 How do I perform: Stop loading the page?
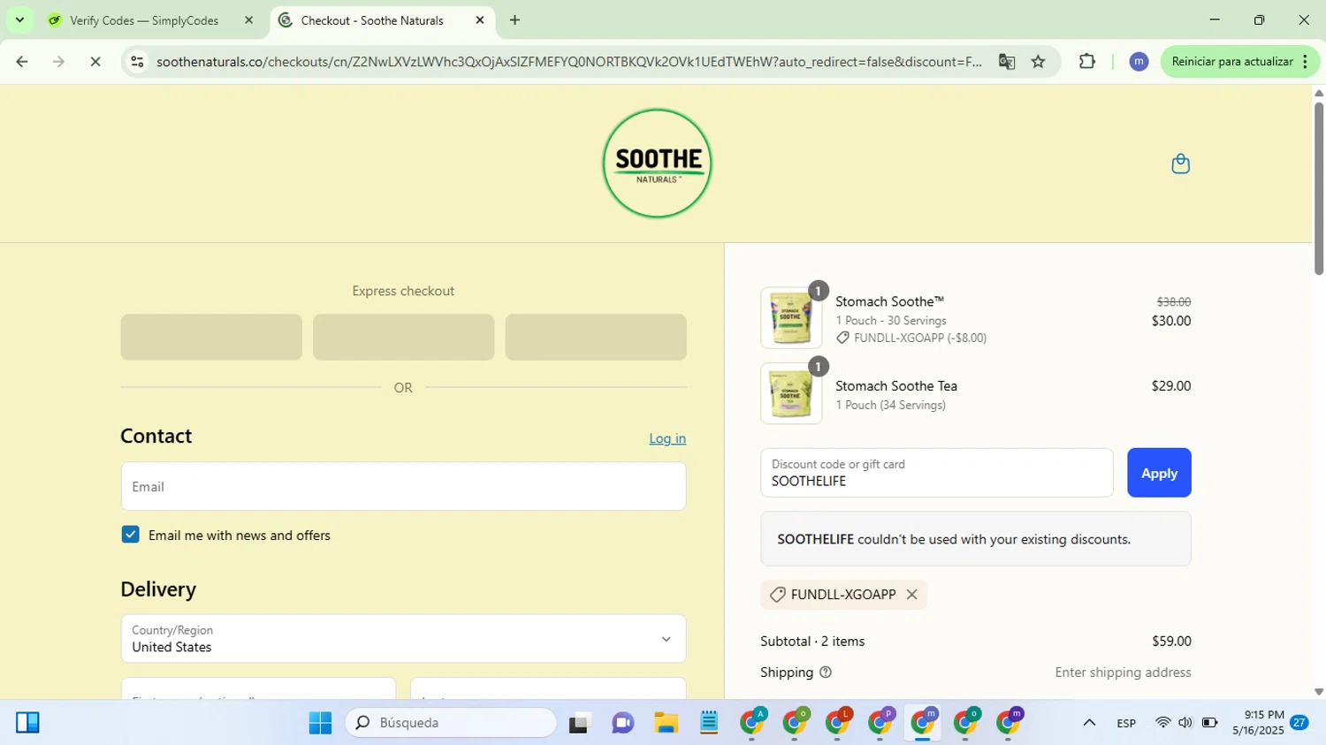point(95,62)
